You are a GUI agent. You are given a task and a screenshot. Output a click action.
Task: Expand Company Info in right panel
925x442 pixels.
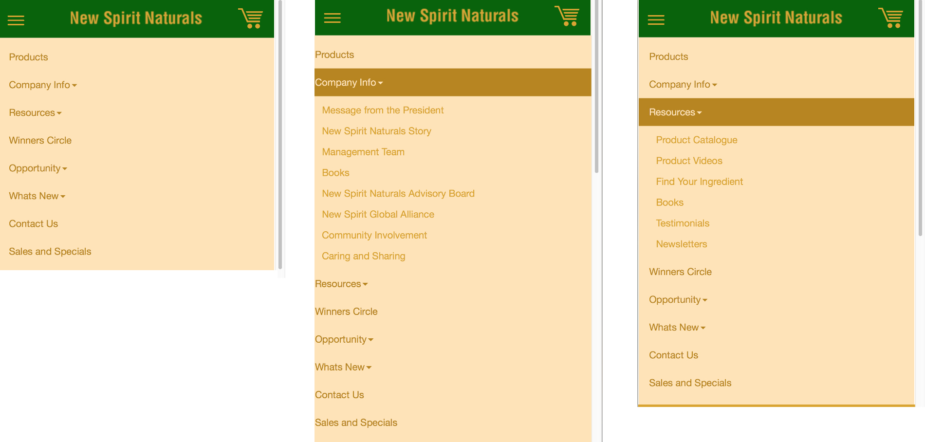[683, 84]
